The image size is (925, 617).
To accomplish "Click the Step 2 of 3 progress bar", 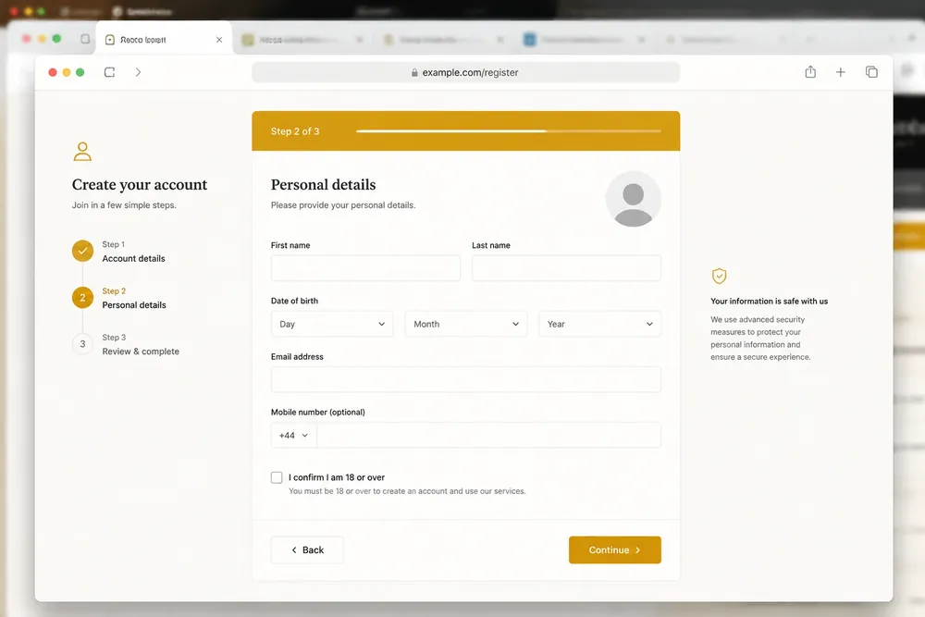I will click(x=509, y=131).
